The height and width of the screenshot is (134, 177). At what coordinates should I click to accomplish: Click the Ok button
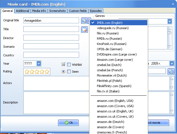pos(69,123)
